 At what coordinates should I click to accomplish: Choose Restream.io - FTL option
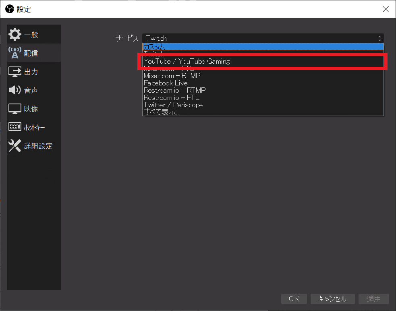263,97
